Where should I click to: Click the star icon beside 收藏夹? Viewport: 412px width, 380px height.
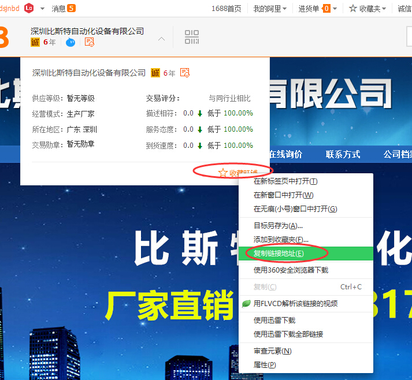[353, 9]
